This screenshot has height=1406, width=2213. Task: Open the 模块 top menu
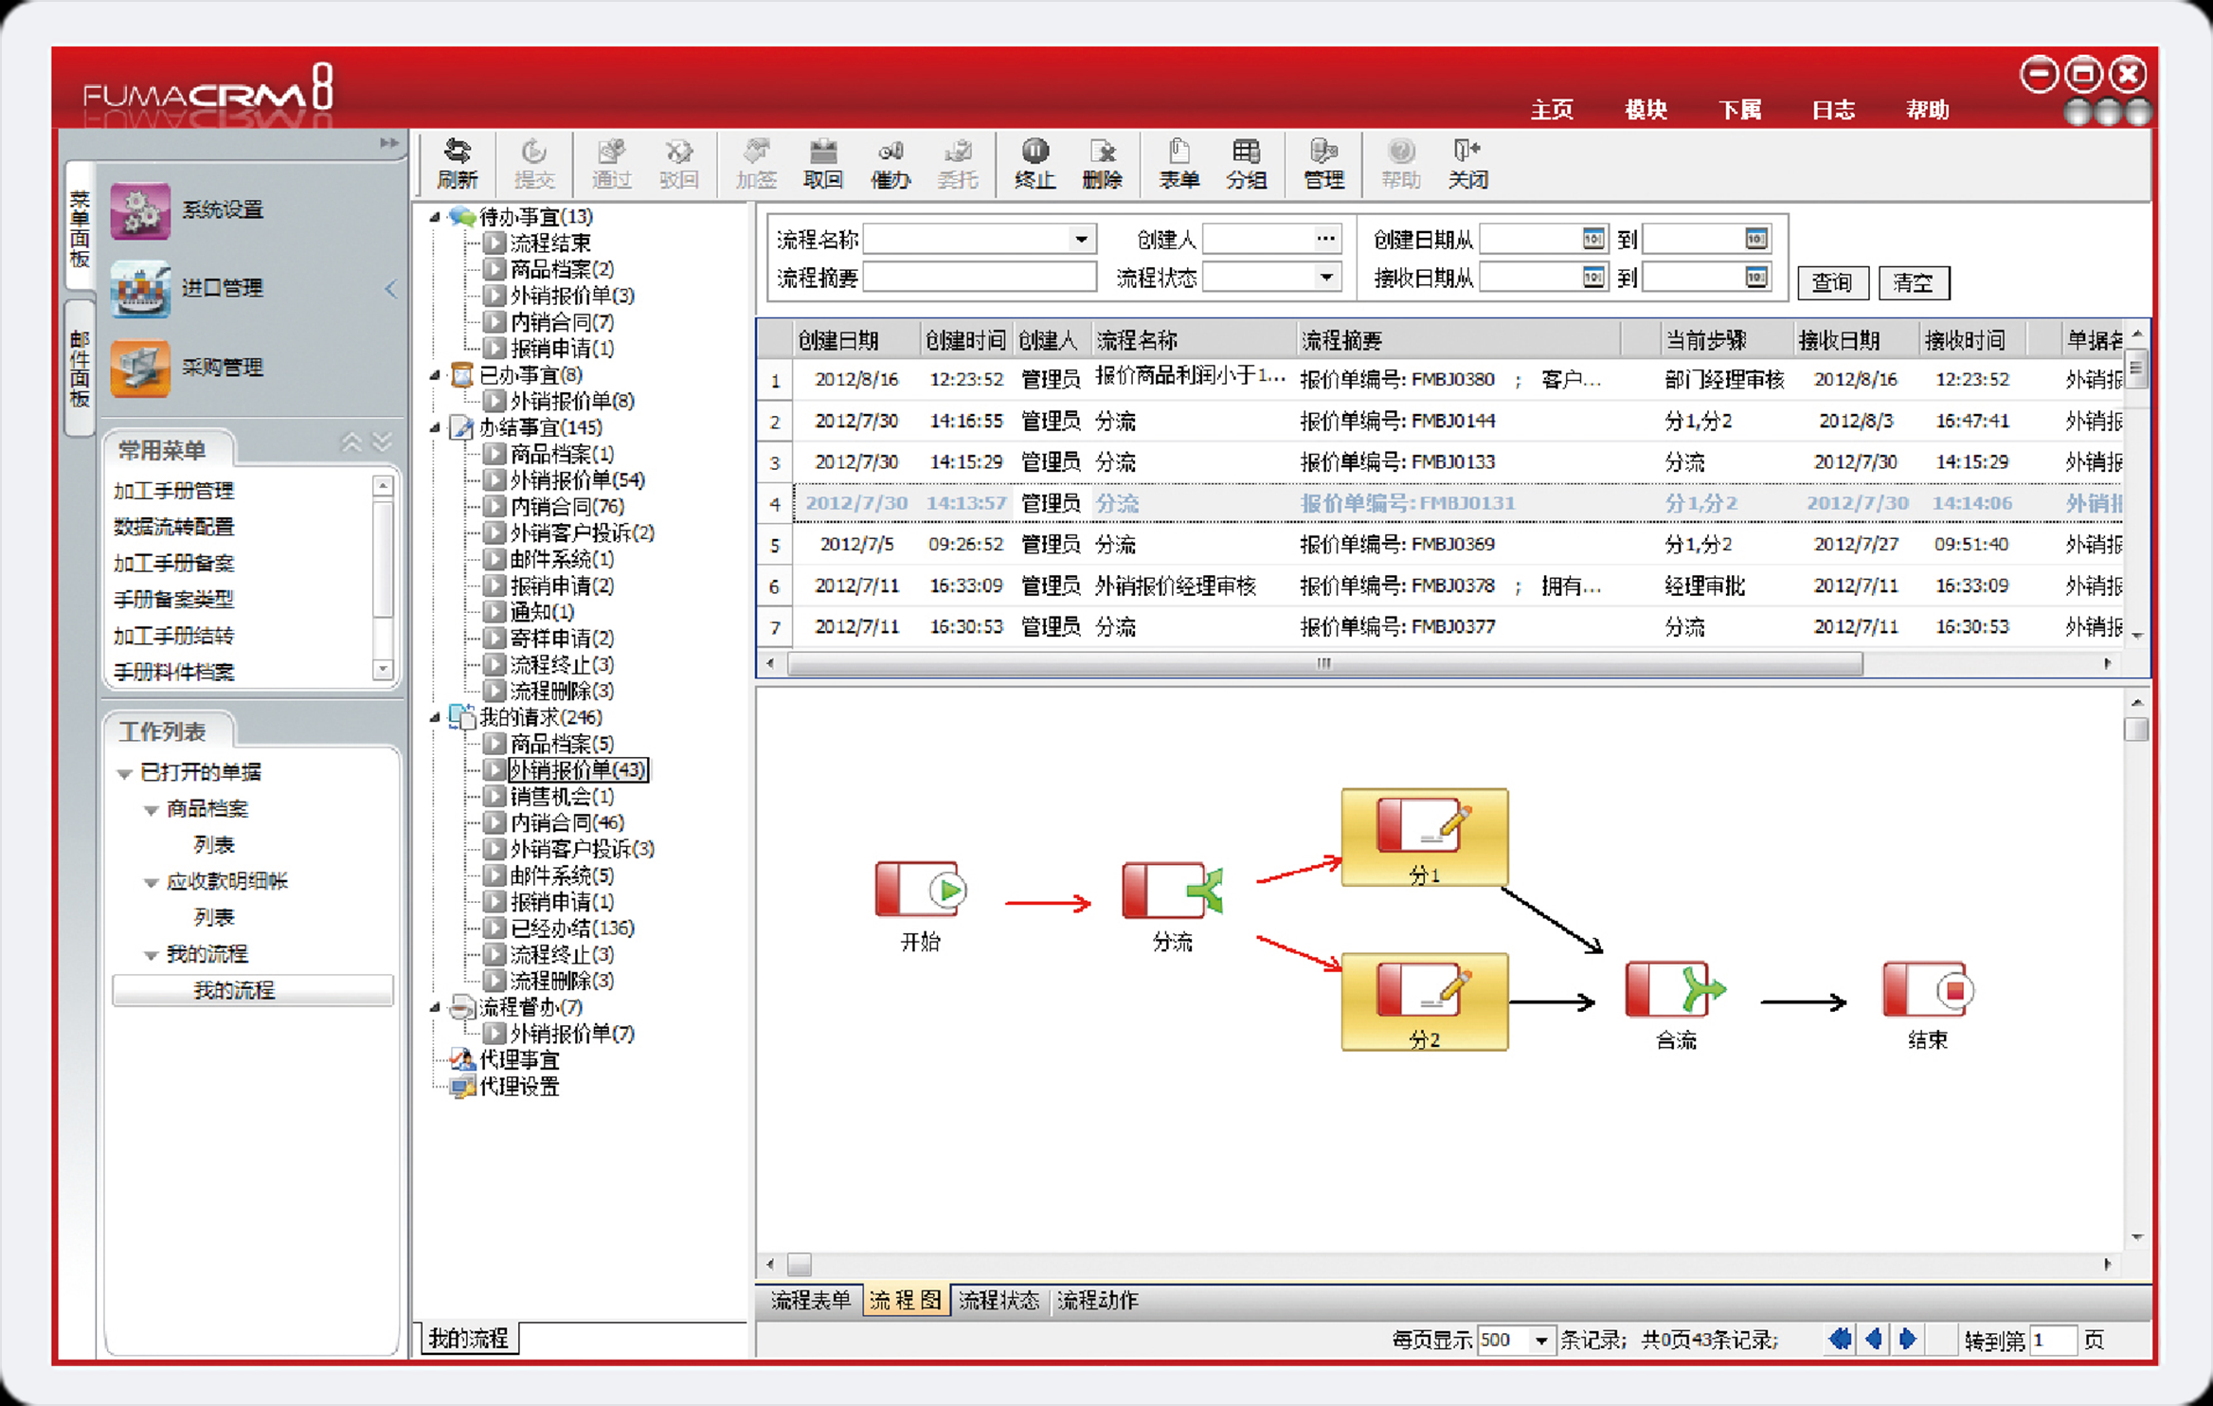tap(1646, 110)
